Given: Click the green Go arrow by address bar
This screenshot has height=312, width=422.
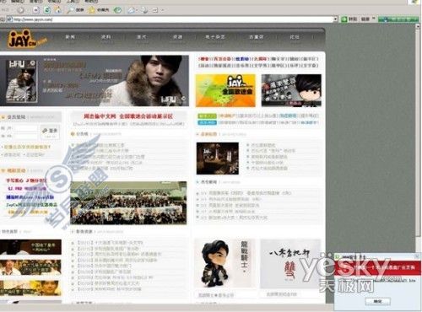Looking at the screenshot, I should 344,19.
